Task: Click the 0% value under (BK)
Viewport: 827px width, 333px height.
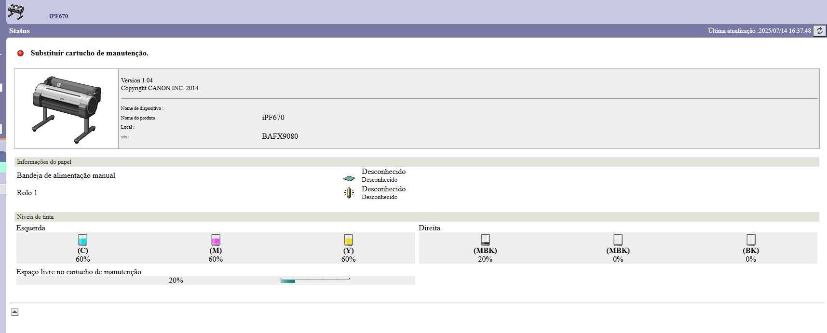Action: point(751,259)
